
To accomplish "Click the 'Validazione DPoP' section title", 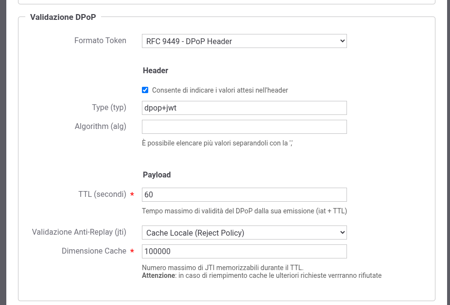I will [x=63, y=17].
